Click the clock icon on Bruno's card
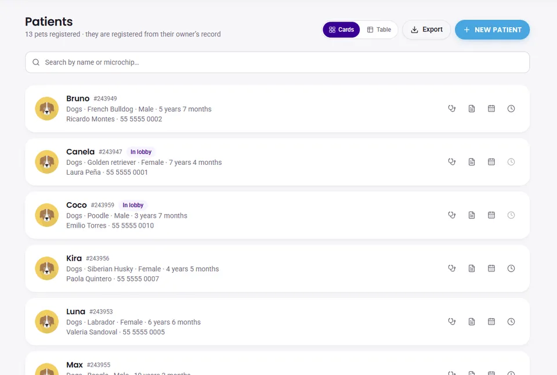The height and width of the screenshot is (375, 557). (x=511, y=109)
